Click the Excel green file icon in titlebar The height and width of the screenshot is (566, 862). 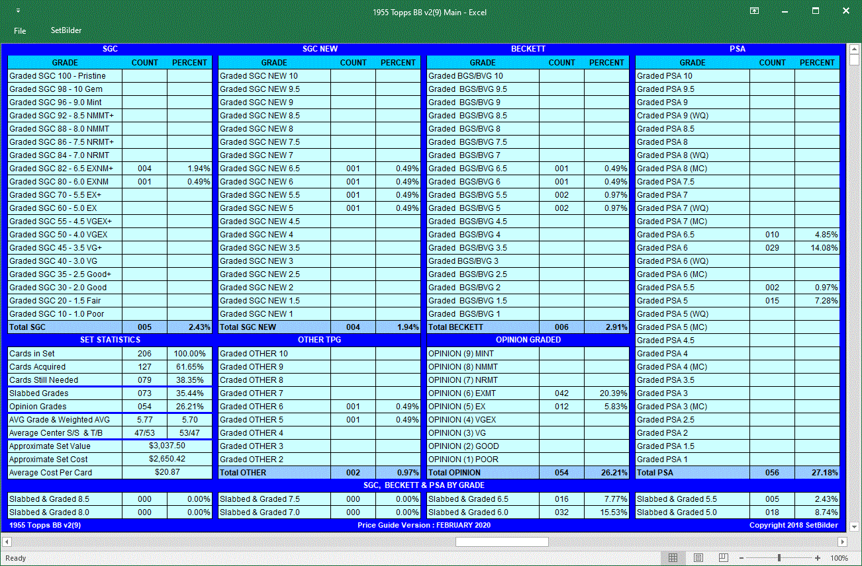pyautogui.click(x=18, y=11)
